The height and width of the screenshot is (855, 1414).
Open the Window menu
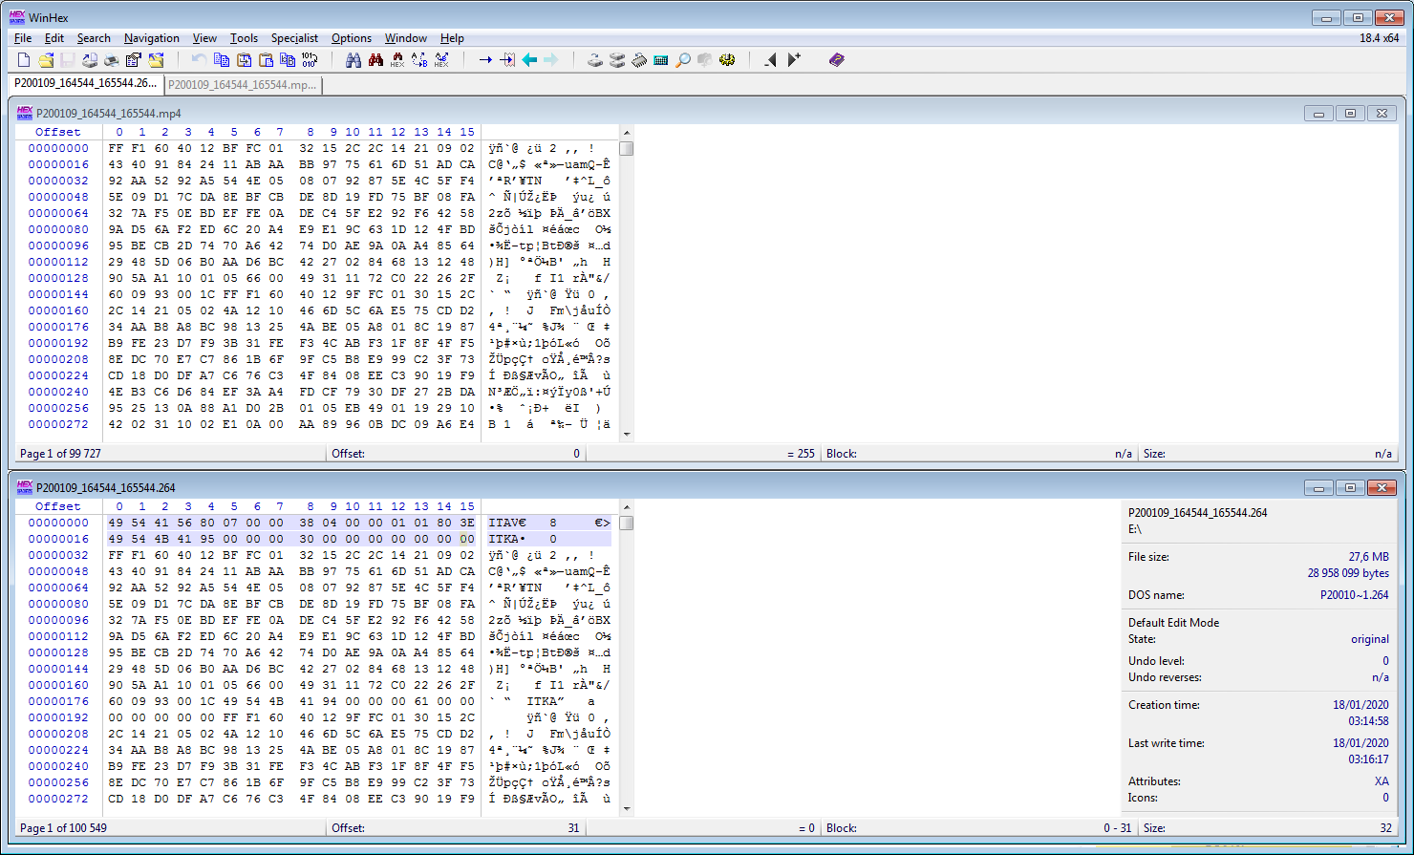(406, 38)
